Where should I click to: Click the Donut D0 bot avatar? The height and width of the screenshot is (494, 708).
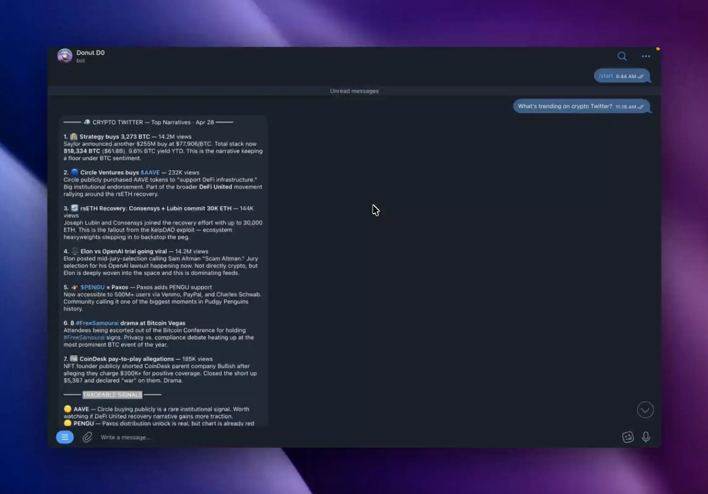[x=65, y=56]
